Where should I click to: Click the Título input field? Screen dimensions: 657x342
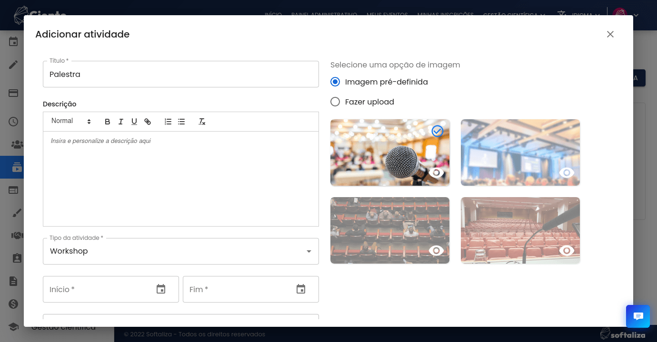pos(181,75)
